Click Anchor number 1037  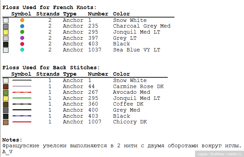pyautogui.click(x=94, y=50)
